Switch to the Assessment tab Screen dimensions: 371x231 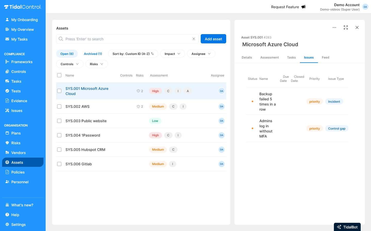(269, 57)
